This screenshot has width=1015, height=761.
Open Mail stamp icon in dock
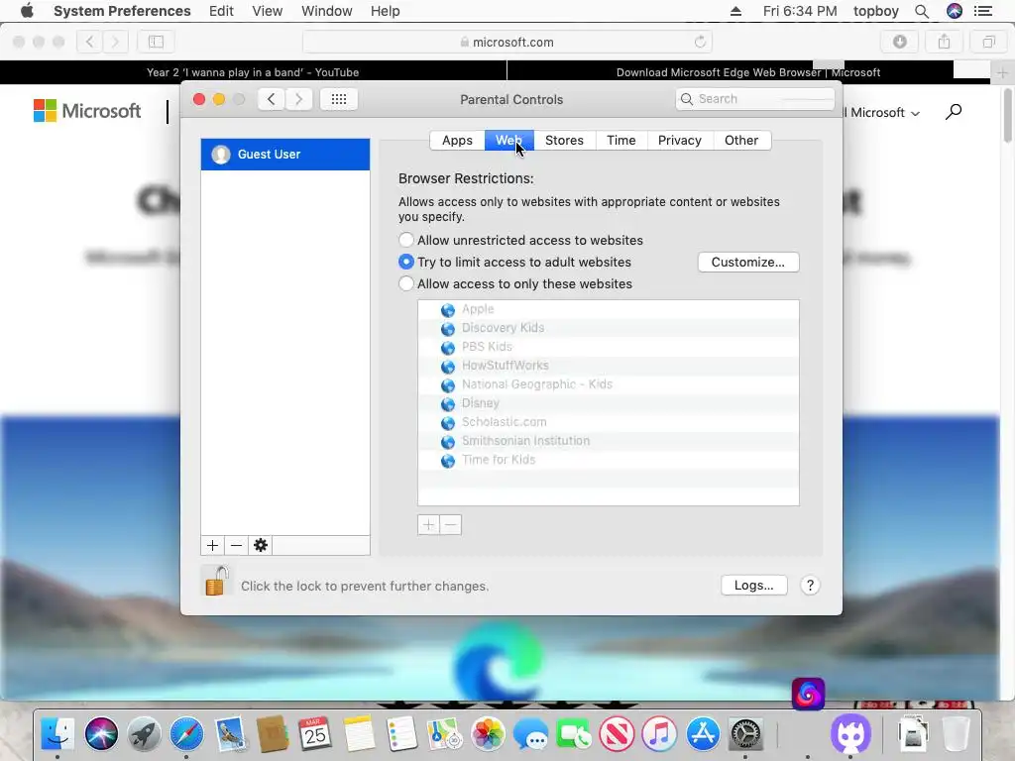[230, 734]
